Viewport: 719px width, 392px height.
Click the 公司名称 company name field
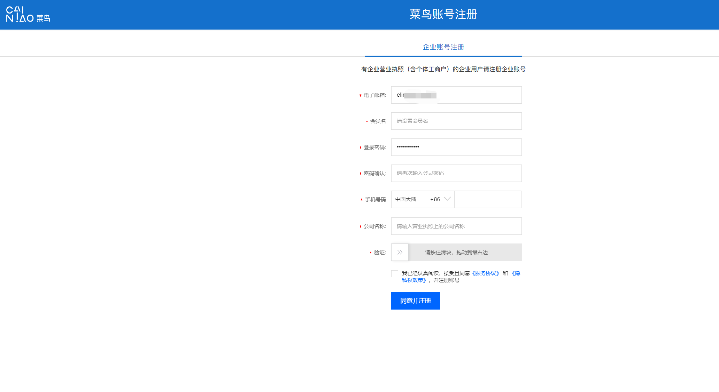pos(456,226)
